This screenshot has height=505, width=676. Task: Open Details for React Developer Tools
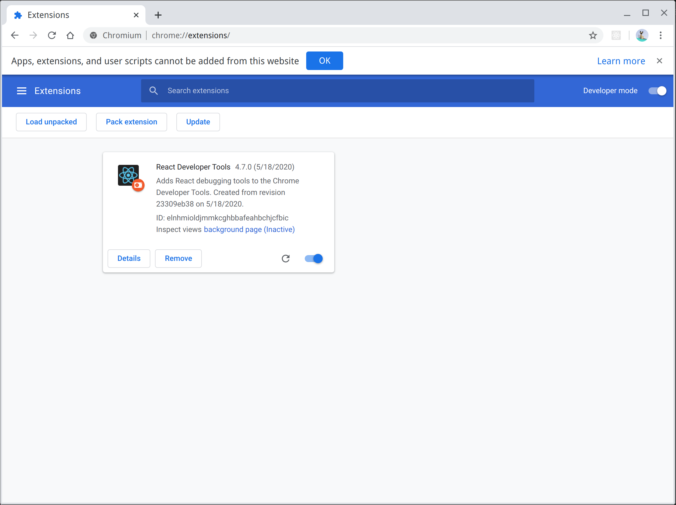click(129, 258)
